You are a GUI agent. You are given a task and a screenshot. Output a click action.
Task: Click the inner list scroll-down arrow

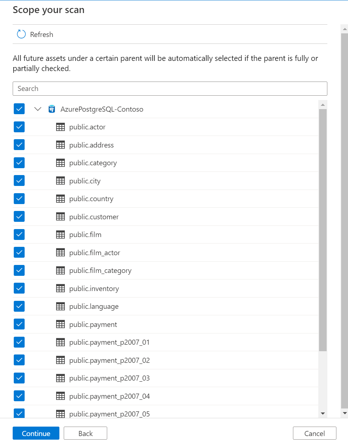coord(323,414)
